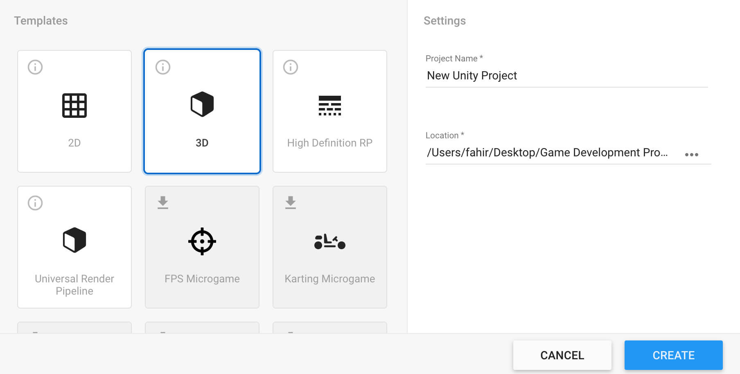740x374 pixels.
Task: Click the 2D template grid icon
Action: coord(74,106)
